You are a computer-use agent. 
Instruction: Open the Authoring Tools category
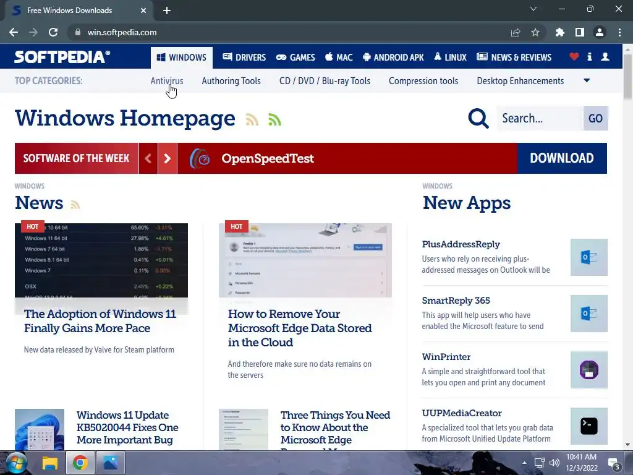(x=231, y=81)
